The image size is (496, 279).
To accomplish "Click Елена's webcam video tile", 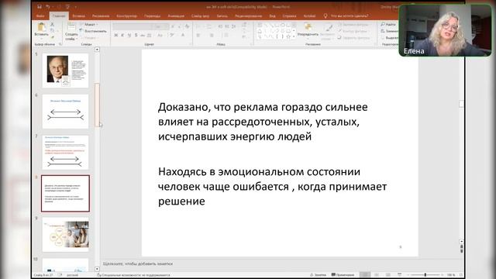I will coord(446,30).
